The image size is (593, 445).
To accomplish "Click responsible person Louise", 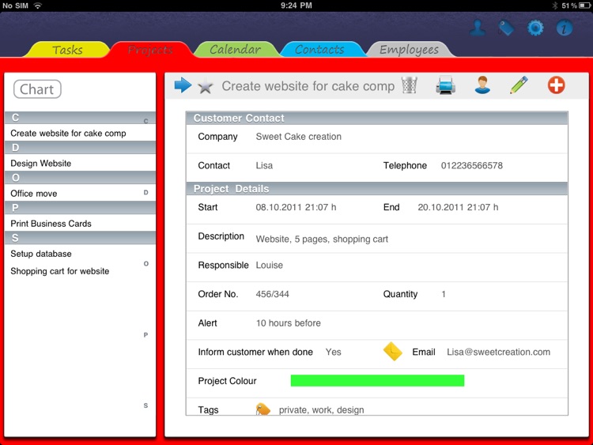I will pos(270,265).
